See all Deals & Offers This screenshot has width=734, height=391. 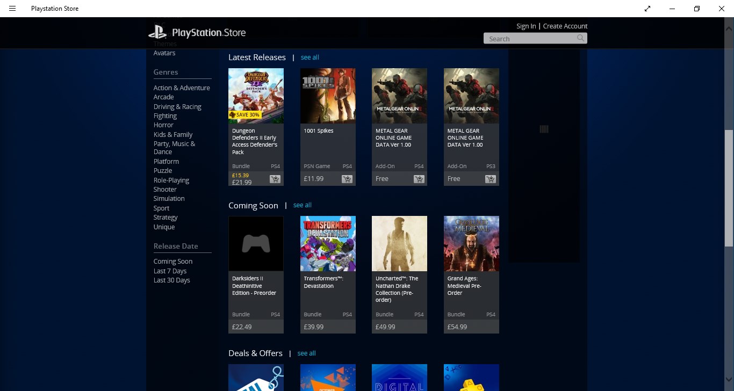point(307,353)
